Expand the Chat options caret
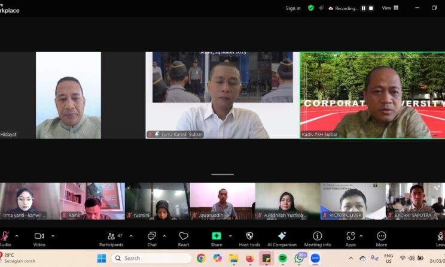Viewport: 445px width, 267px height. coord(164,236)
